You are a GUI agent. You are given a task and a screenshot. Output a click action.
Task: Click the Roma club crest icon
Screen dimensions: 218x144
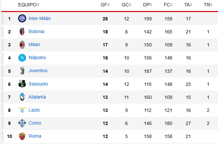(x=22, y=136)
